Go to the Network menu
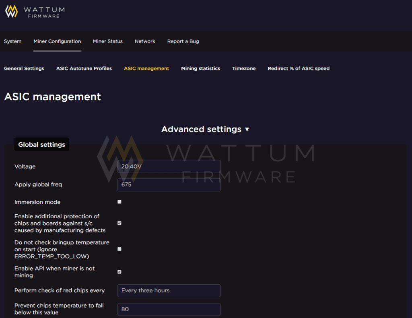Image resolution: width=412 pixels, height=318 pixels. [x=145, y=41]
